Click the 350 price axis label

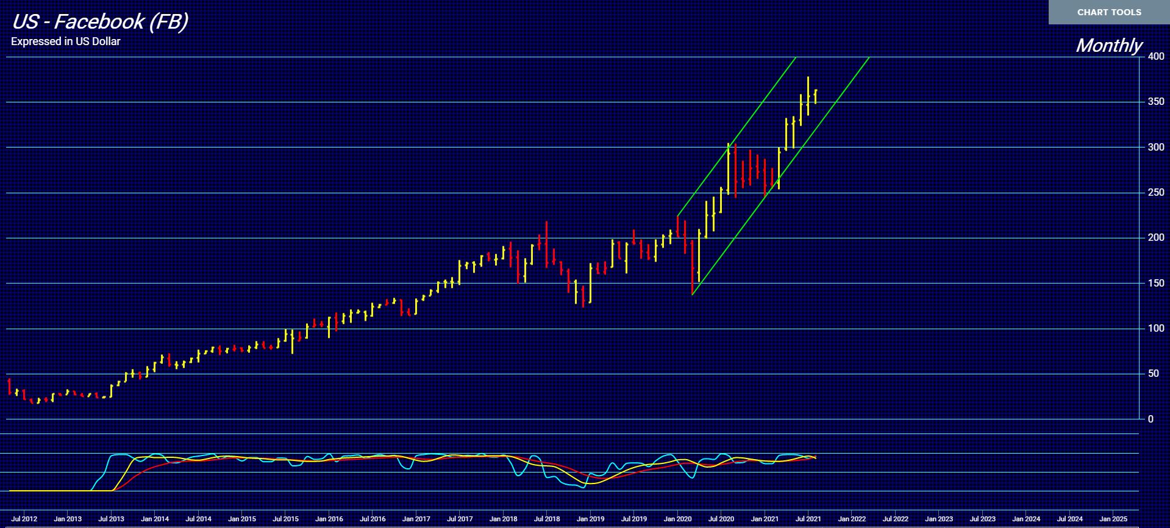pyautogui.click(x=1155, y=102)
